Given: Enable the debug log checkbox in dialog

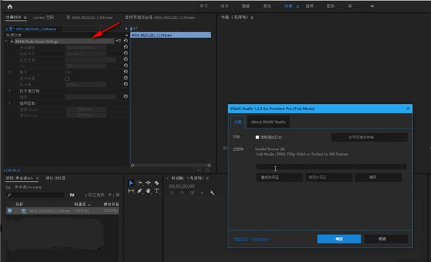Looking at the screenshot, I should (257, 137).
